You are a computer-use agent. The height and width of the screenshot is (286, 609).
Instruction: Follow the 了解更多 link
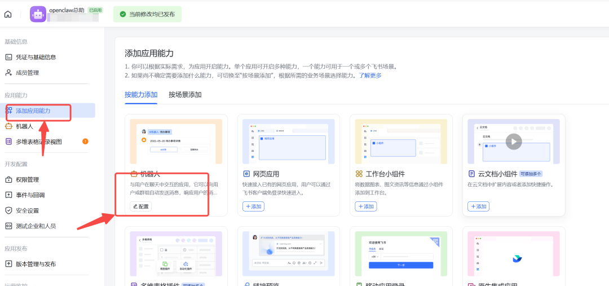[370, 76]
